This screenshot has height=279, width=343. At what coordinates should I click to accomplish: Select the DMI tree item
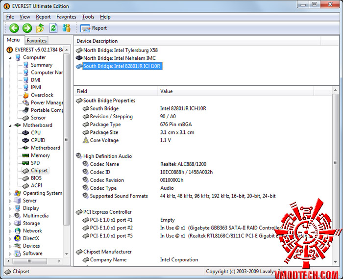click(x=36, y=80)
